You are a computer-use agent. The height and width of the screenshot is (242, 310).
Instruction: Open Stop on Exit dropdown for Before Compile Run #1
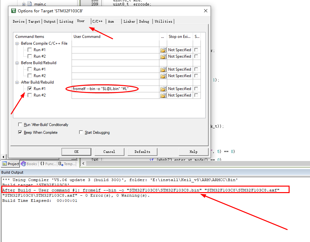[x=180, y=50]
